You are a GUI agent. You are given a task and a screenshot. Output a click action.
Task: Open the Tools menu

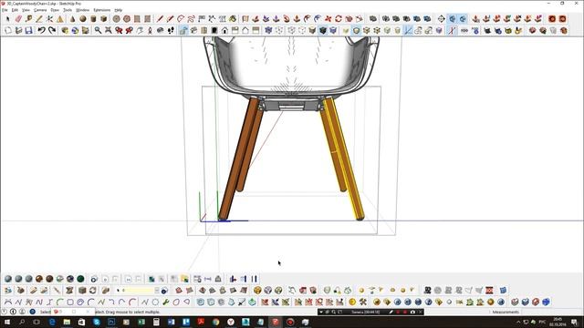(68, 10)
